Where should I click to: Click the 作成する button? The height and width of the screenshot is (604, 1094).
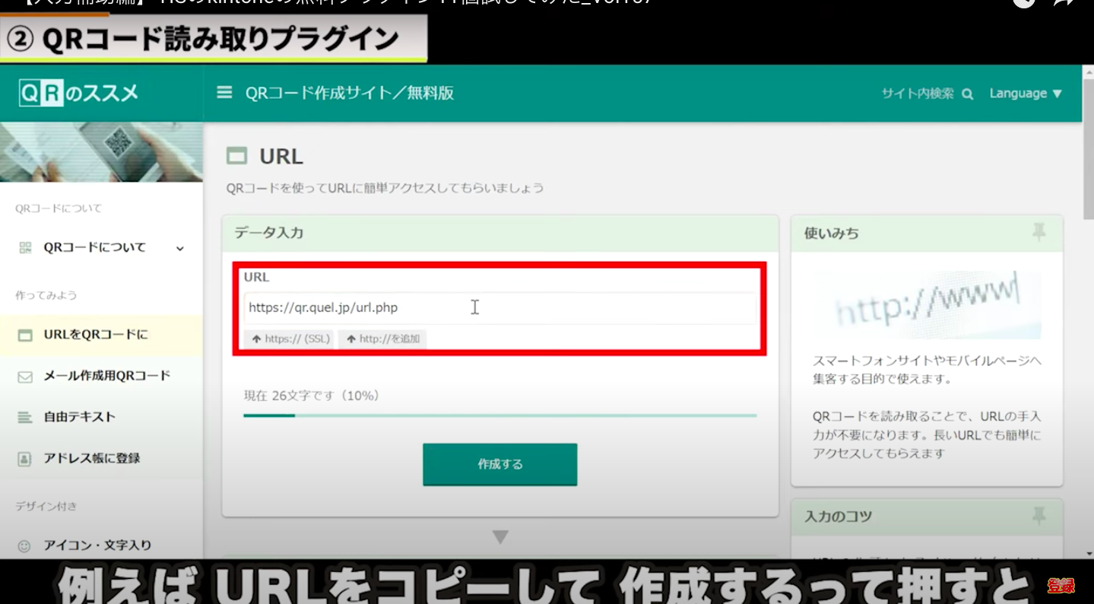coord(499,464)
